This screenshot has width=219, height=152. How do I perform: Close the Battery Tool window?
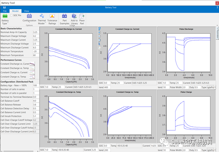pos(217,3)
